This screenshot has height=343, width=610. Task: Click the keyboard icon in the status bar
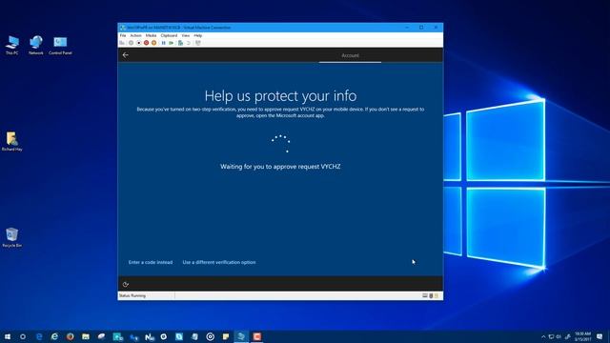[425, 295]
